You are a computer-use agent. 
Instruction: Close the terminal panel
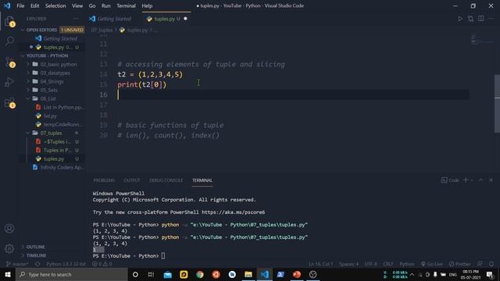[x=491, y=180]
